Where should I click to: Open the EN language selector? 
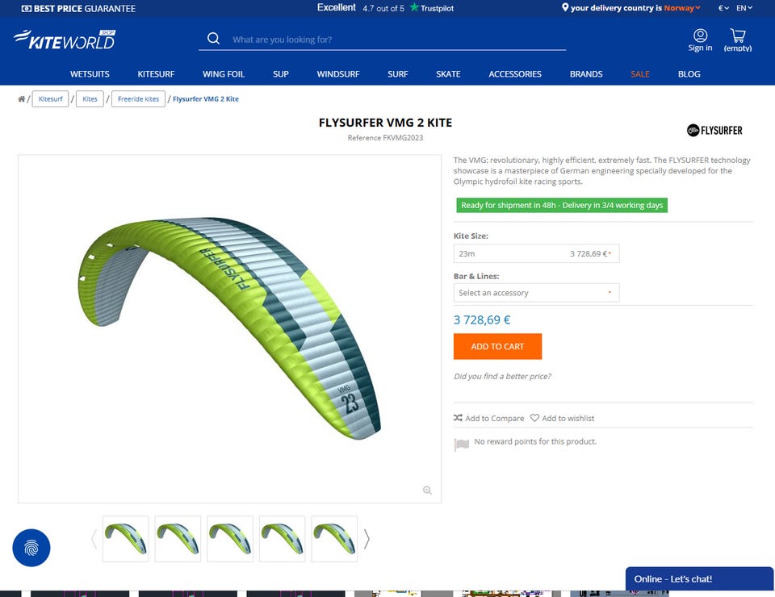744,8
